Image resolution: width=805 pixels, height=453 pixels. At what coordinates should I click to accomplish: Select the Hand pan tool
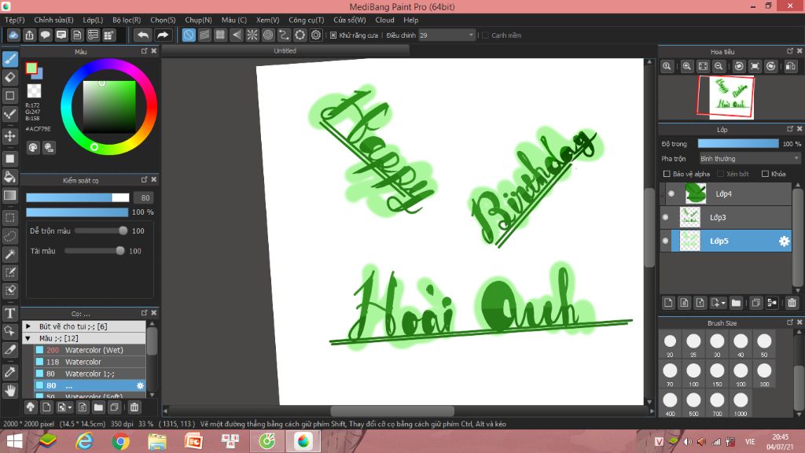coord(9,391)
